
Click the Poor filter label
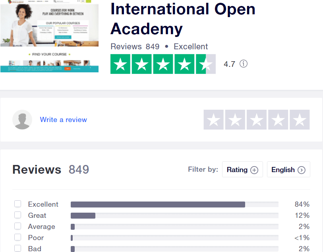click(36, 238)
